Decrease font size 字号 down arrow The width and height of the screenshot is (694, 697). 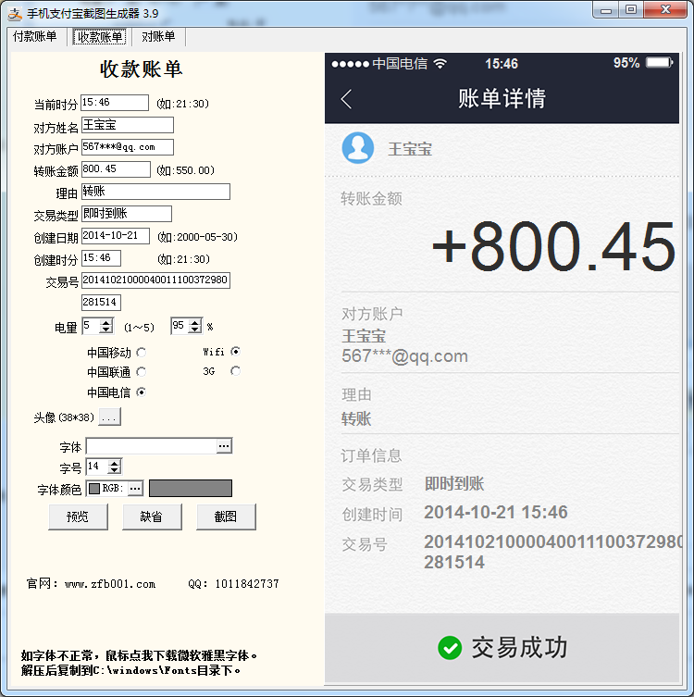(x=115, y=470)
